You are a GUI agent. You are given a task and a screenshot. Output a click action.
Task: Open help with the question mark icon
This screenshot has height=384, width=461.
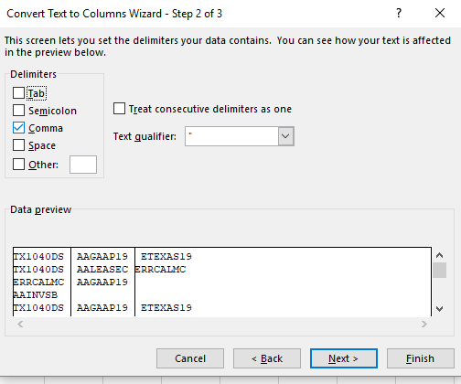[399, 13]
